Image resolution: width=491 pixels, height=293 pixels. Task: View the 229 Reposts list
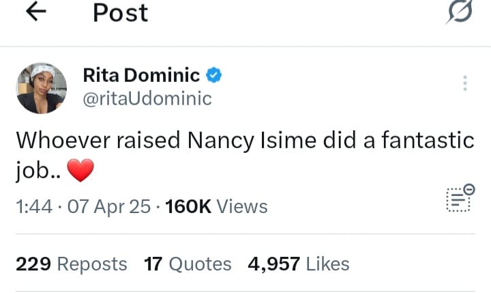tap(71, 264)
